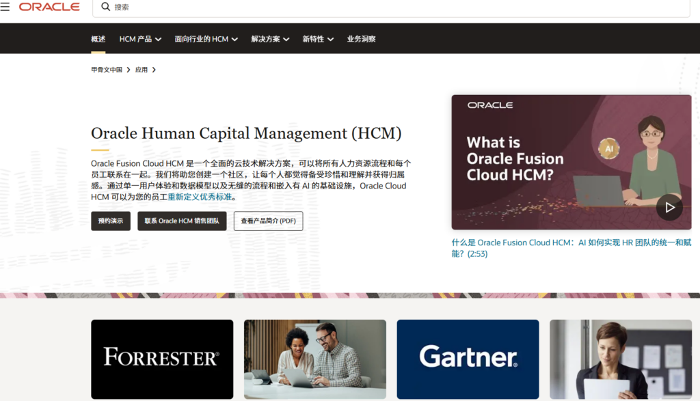700x401 pixels.
Task: Open the Gartner card
Action: (x=468, y=359)
